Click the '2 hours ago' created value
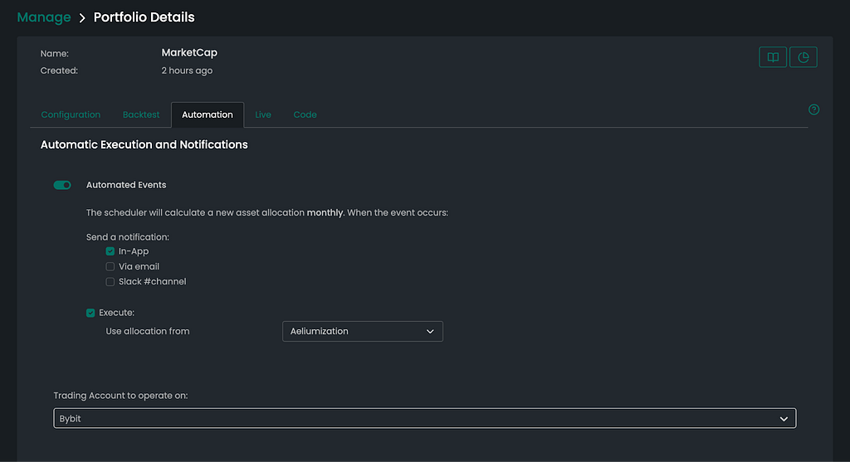Viewport: 850px width, 462px height. (x=187, y=71)
